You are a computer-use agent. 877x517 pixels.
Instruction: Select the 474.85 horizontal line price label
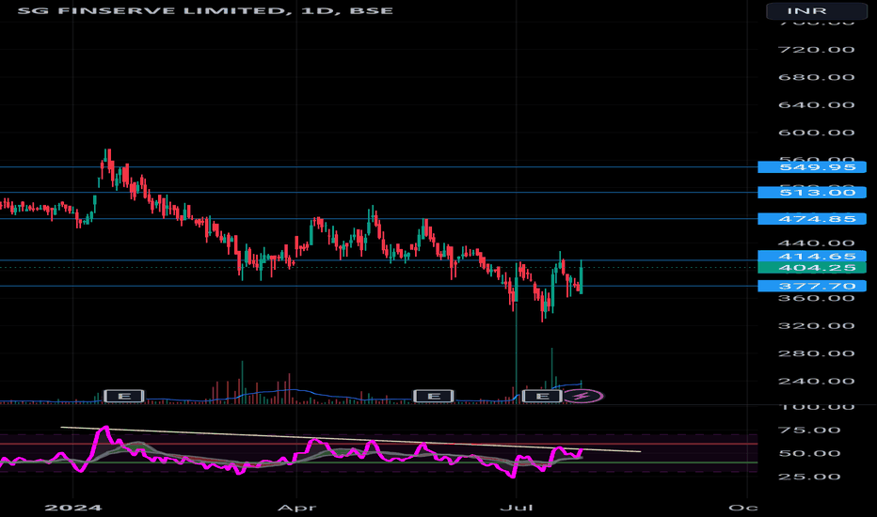pyautogui.click(x=811, y=218)
